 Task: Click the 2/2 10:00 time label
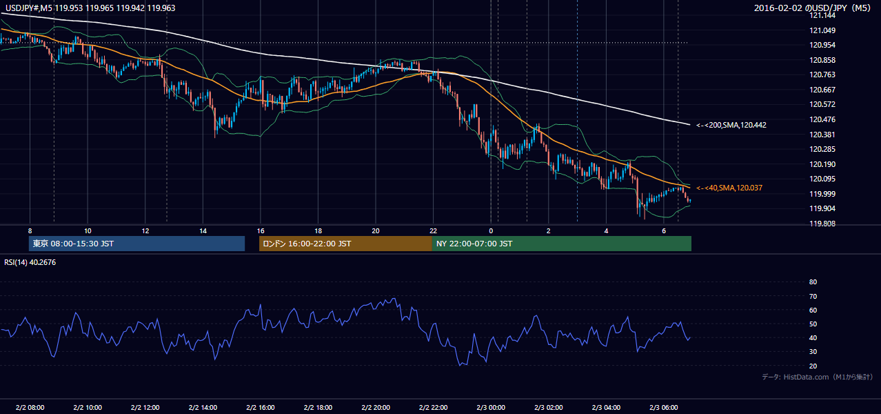coord(88,408)
